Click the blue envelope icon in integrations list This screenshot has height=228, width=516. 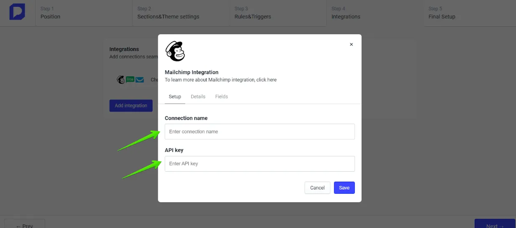pyautogui.click(x=139, y=80)
